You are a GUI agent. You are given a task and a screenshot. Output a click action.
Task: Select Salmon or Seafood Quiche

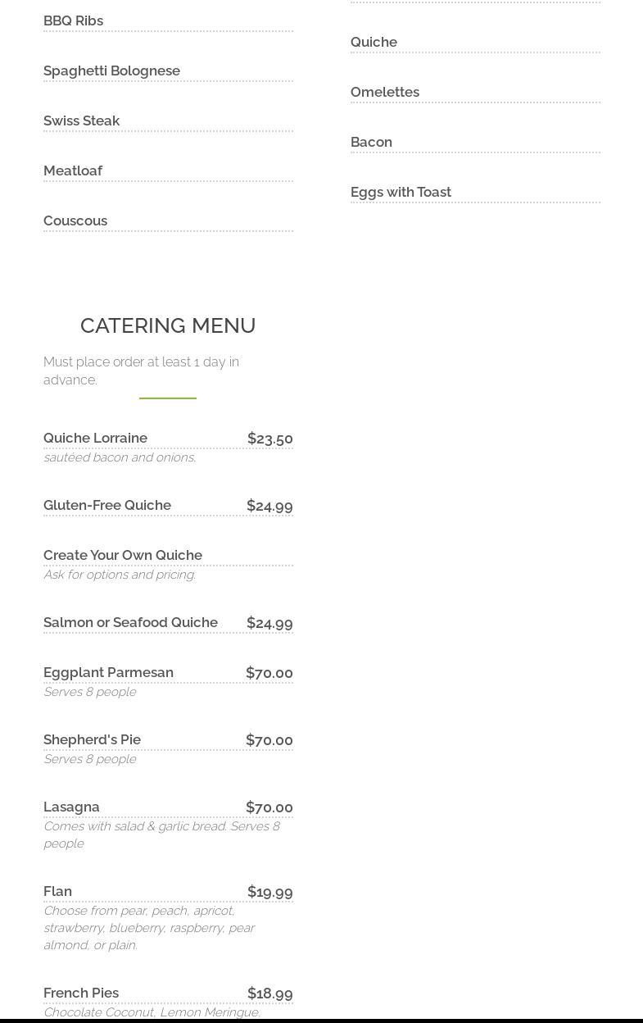coord(130,622)
